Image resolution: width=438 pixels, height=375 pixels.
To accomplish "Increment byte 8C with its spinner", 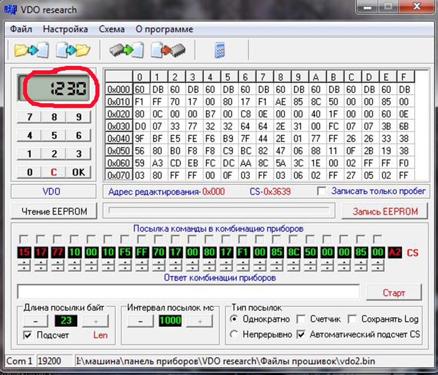I will coord(293,262).
